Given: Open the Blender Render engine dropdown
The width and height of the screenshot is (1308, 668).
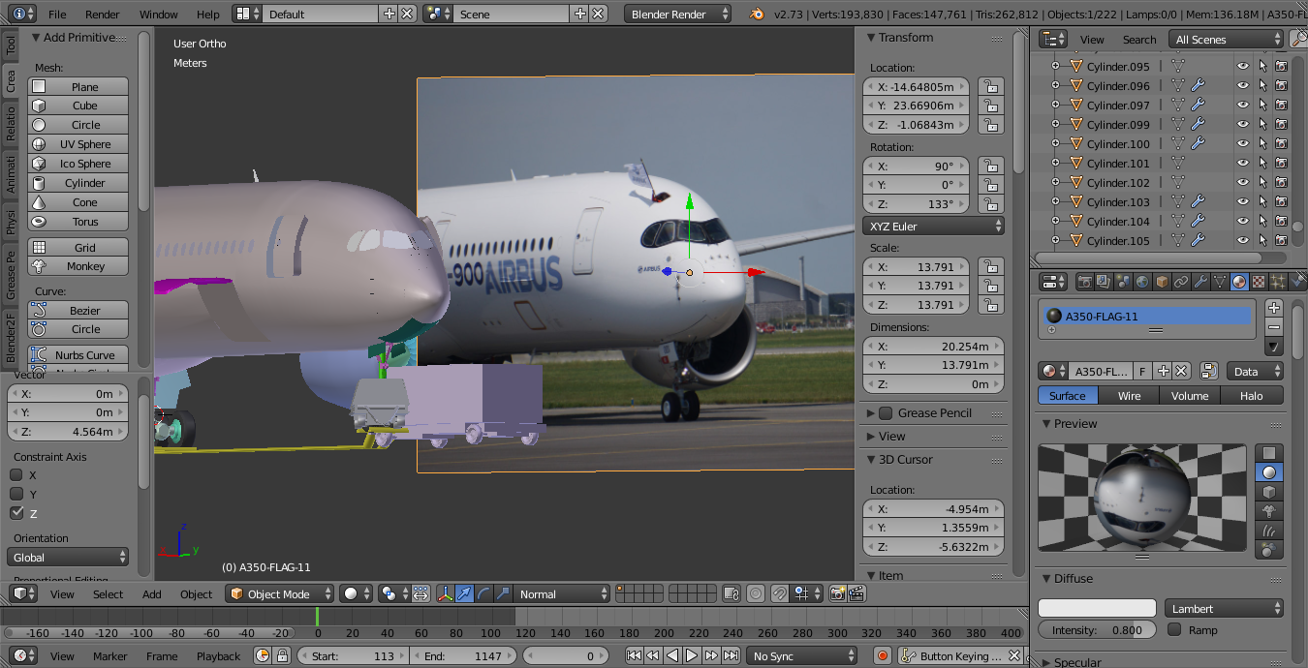Looking at the screenshot, I should [x=675, y=14].
